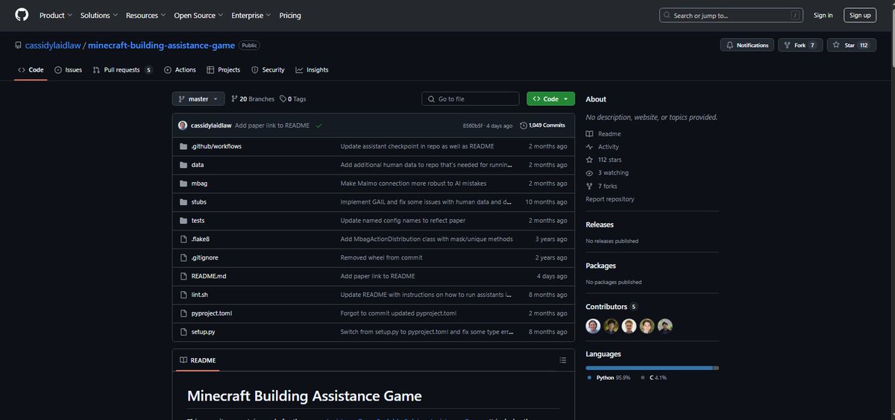Screen dimensions: 895x420
Task: Open the Activity link in About
Action: (603, 147)
